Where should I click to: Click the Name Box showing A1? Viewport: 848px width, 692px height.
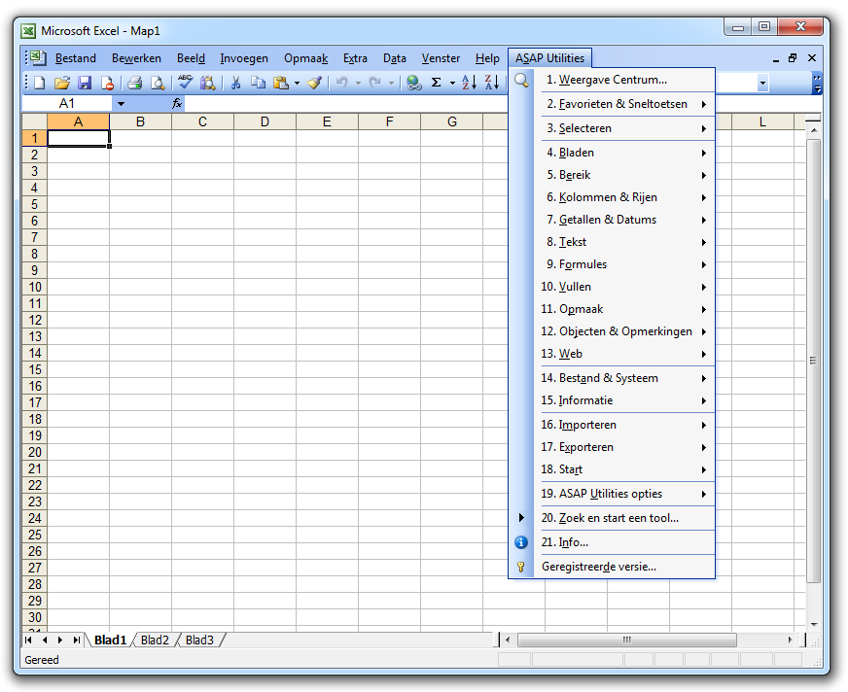[67, 103]
